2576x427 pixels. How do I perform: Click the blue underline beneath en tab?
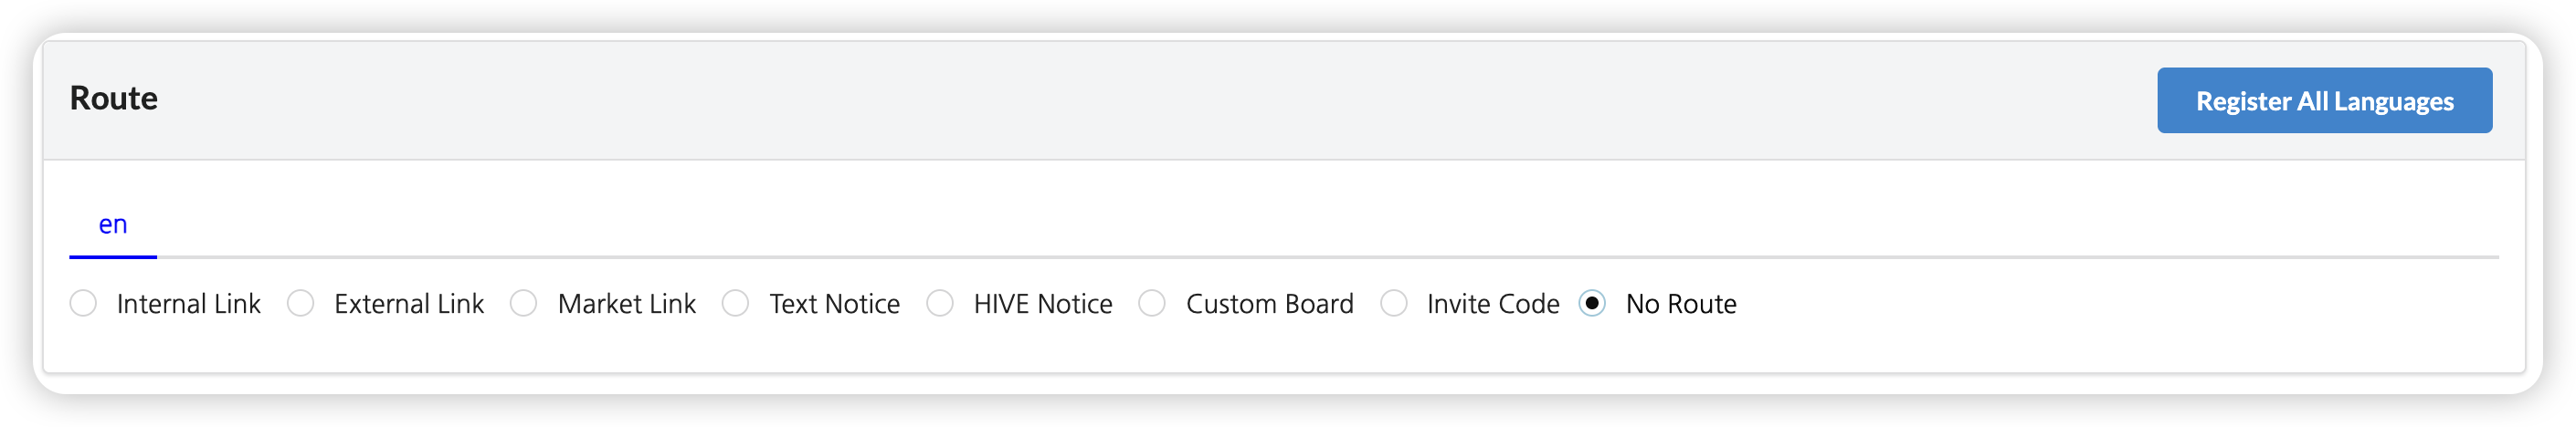113,257
